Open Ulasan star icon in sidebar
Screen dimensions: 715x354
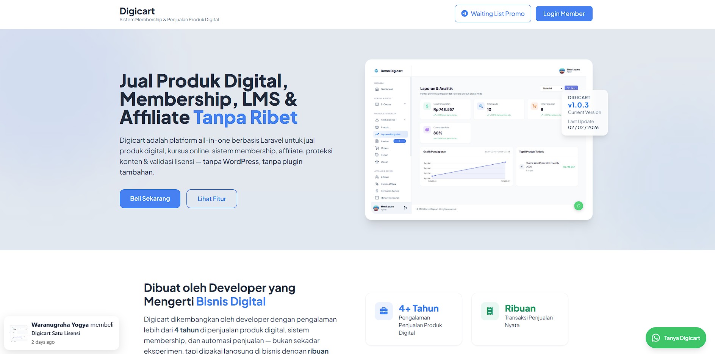pos(384,162)
